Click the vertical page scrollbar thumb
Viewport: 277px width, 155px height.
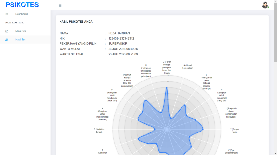[x=275, y=32]
